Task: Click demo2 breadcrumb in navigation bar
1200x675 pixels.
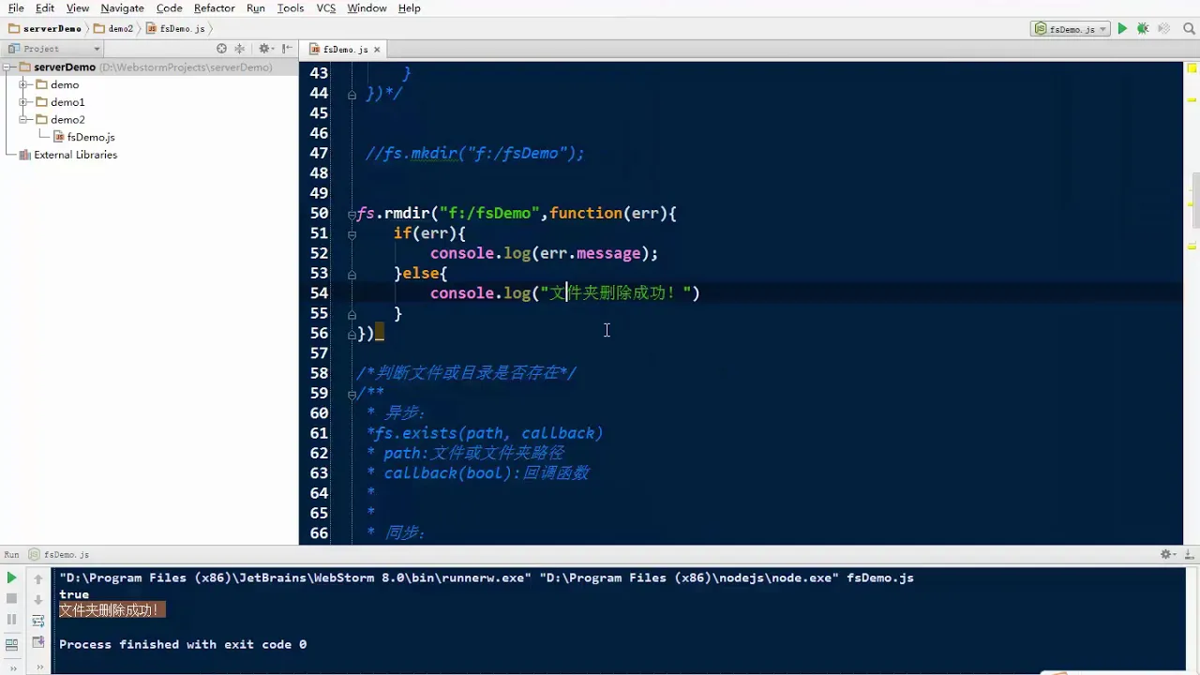Action: pos(114,29)
